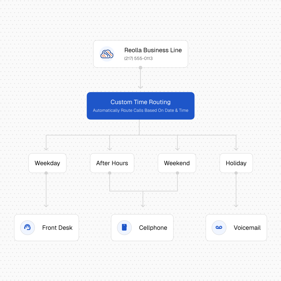Viewport: 281px width, 281px height.
Task: Click the Voicemail destination label
Action: [x=247, y=228]
